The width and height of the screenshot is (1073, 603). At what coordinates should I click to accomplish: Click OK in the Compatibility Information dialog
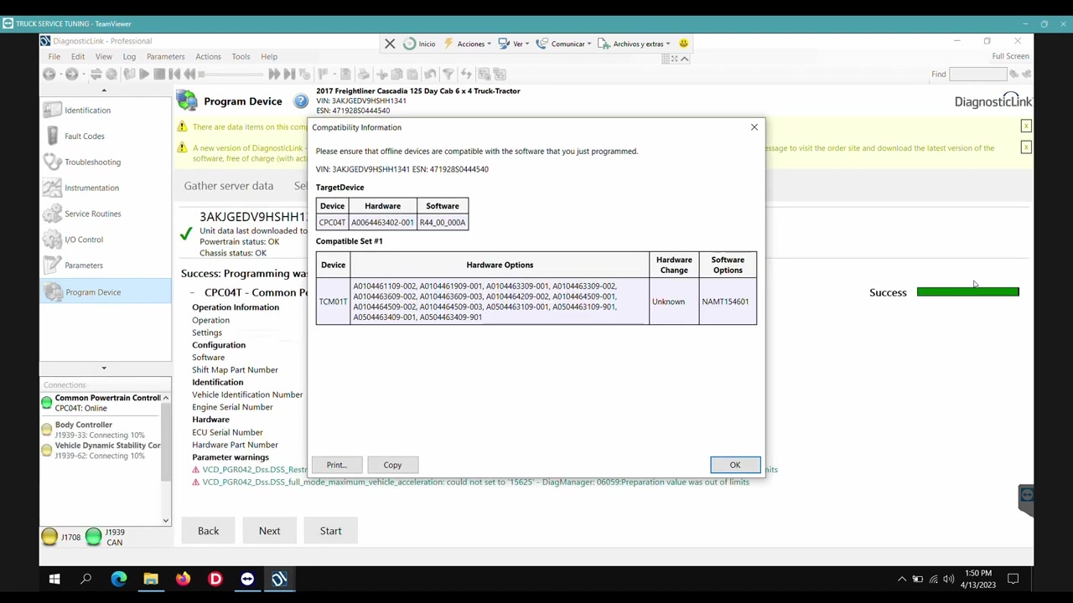click(x=735, y=465)
